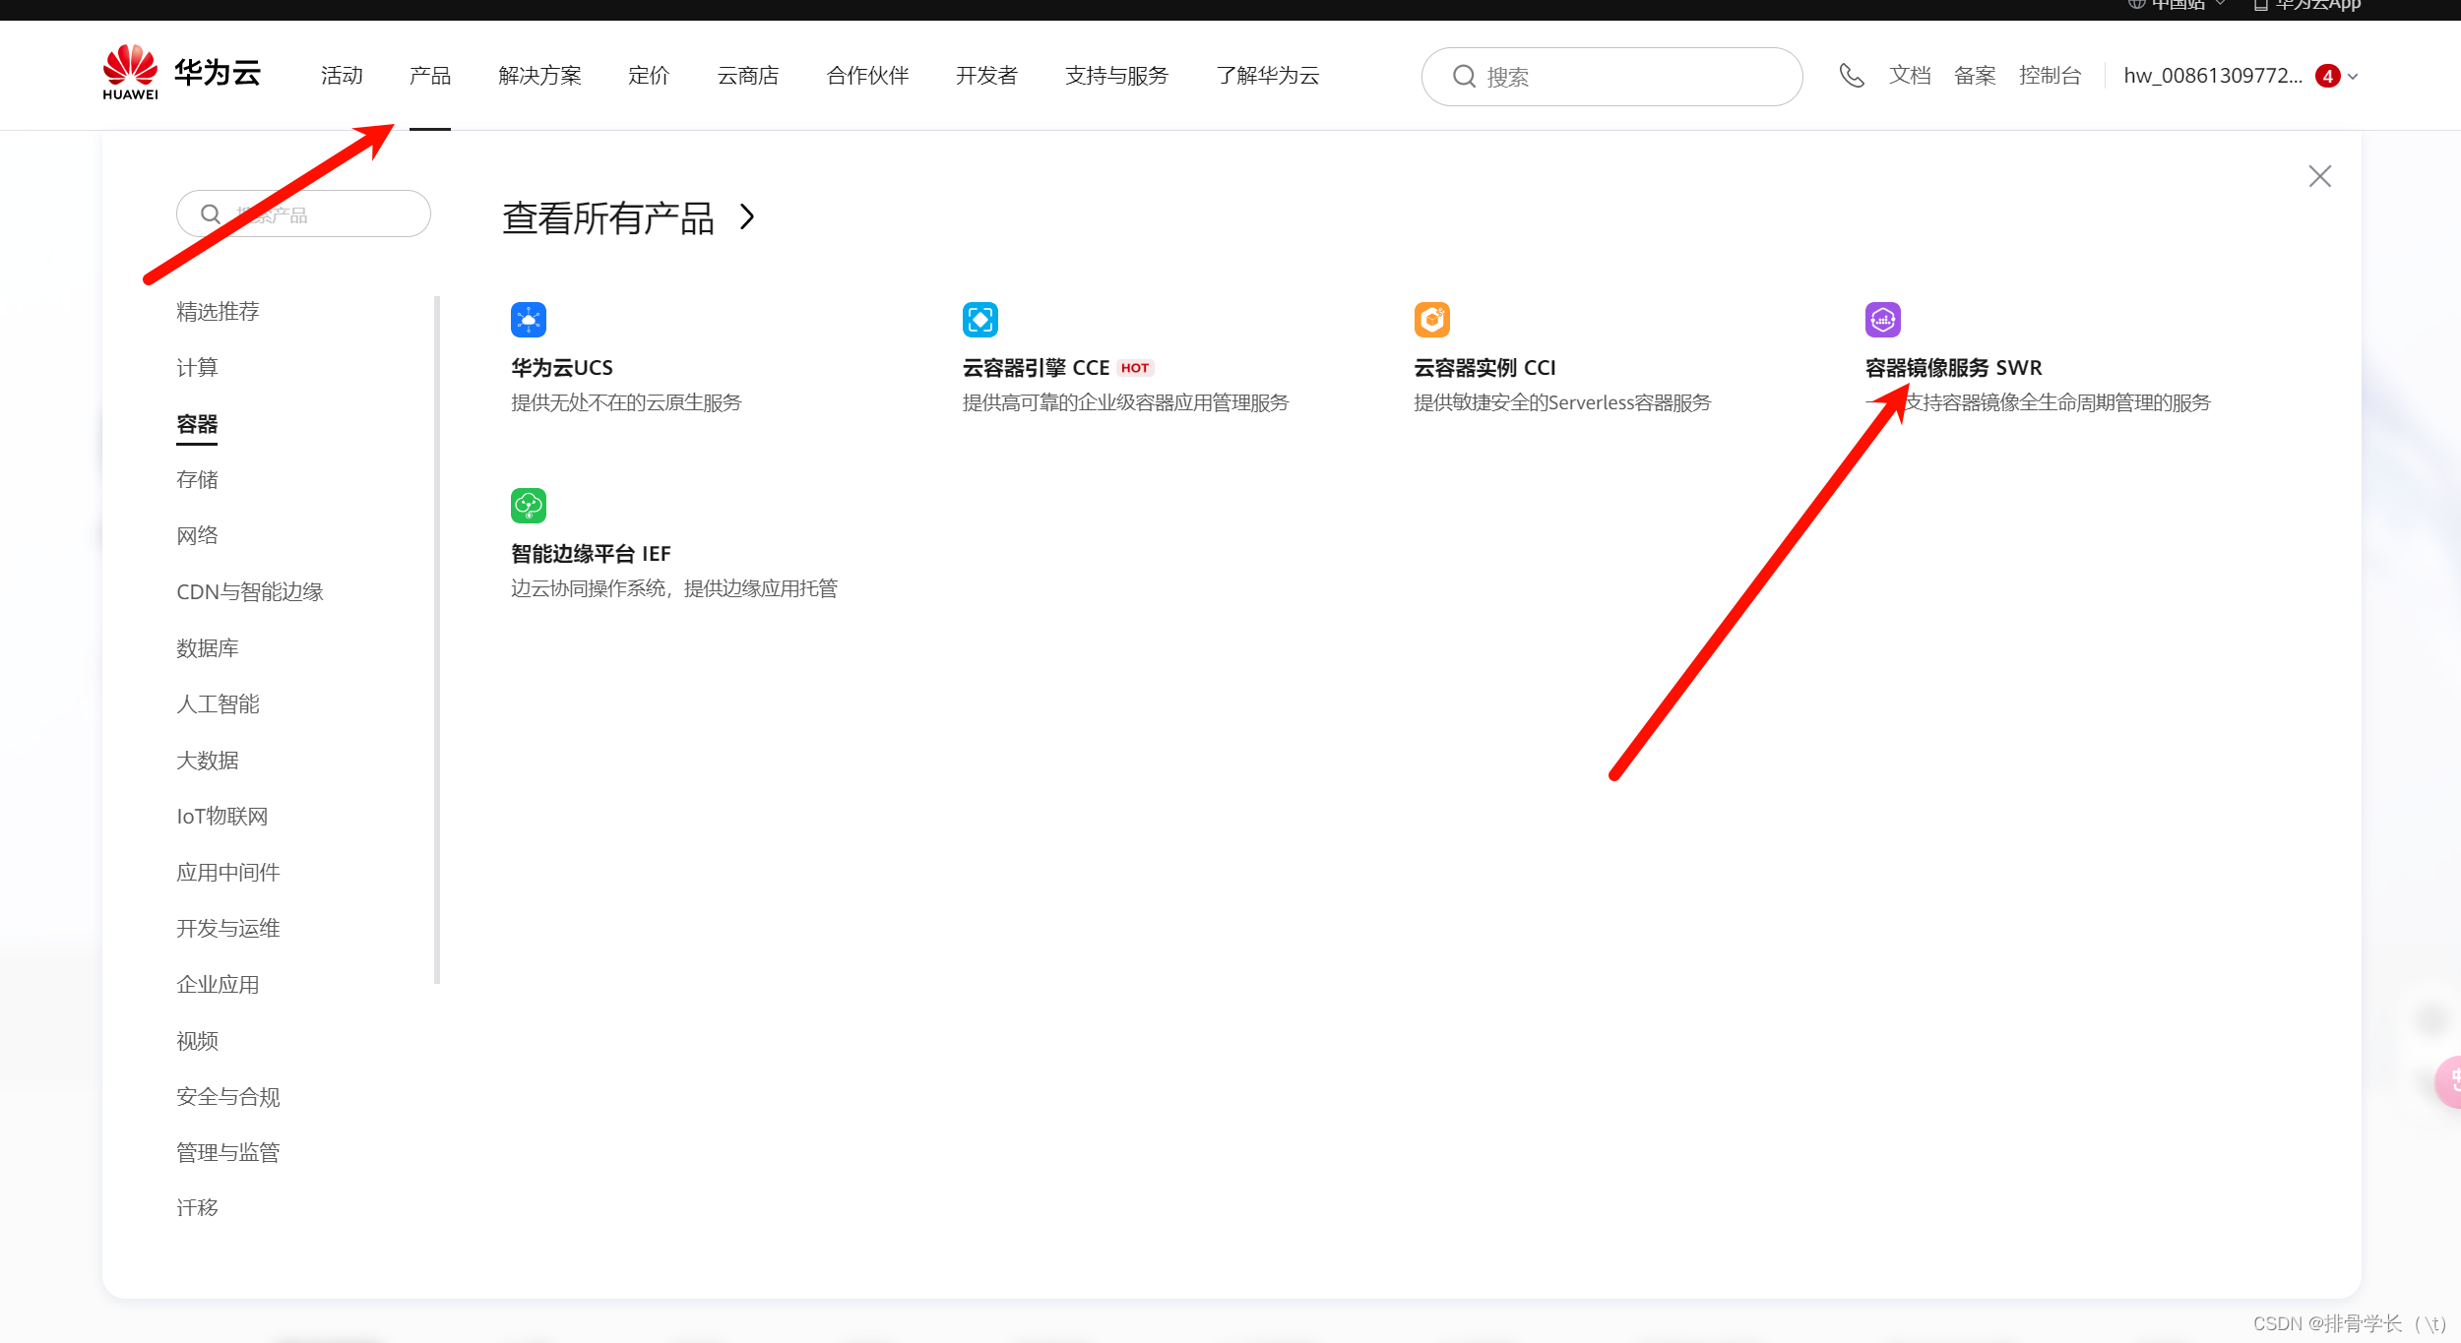2461x1343 pixels.
Task: Click the phone contact icon
Action: click(1852, 76)
